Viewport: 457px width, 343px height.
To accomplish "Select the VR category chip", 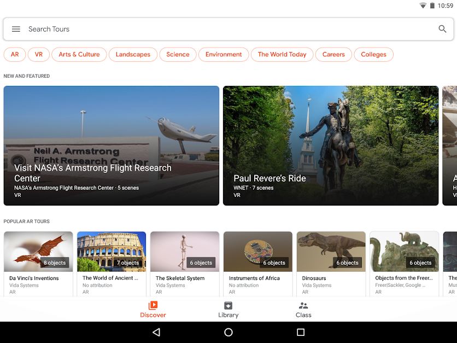I will coord(38,55).
